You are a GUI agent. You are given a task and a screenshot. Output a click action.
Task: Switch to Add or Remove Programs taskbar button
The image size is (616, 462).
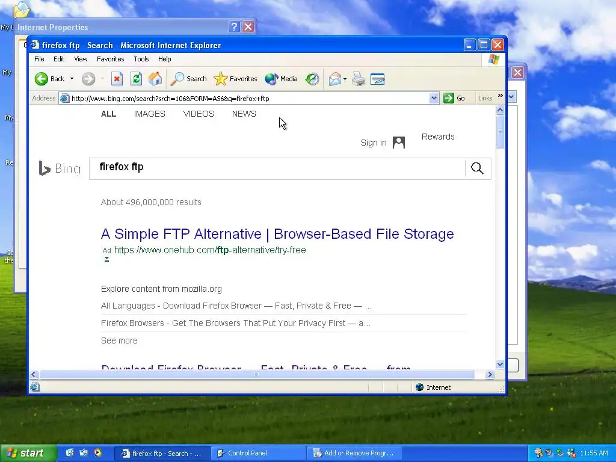click(355, 453)
